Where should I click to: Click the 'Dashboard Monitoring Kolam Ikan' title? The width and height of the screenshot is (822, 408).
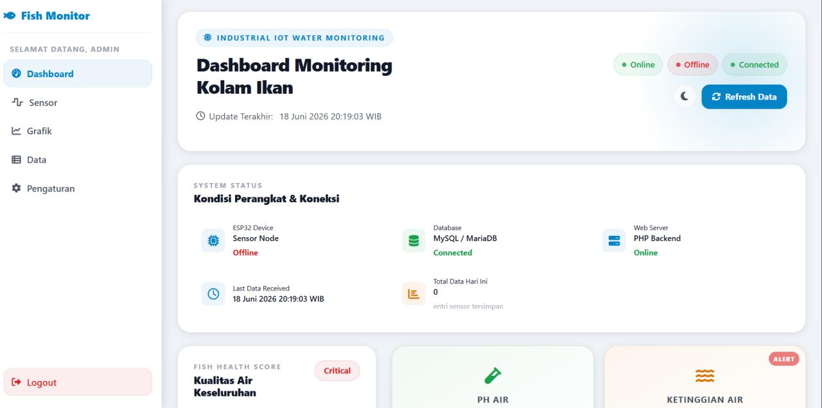[x=294, y=76]
